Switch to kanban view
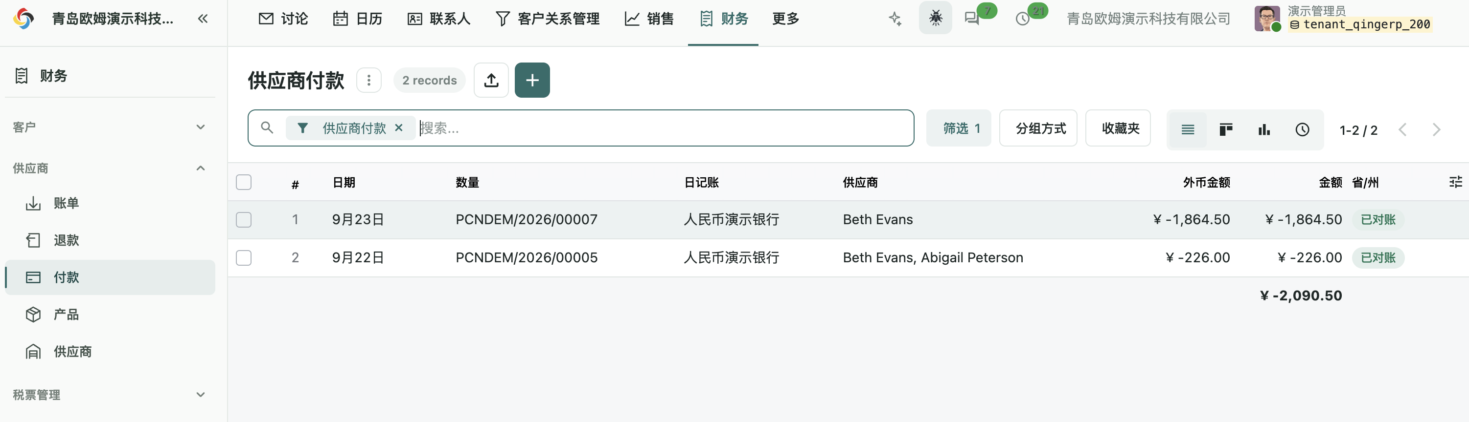This screenshot has width=1469, height=422. [x=1226, y=130]
